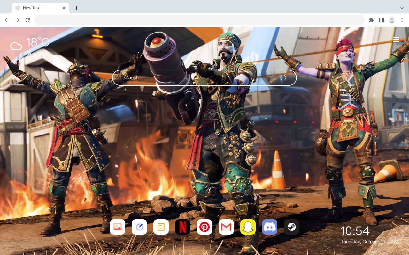This screenshot has width=409, height=255.
Task: Click the New York location label
Action: 38,54
